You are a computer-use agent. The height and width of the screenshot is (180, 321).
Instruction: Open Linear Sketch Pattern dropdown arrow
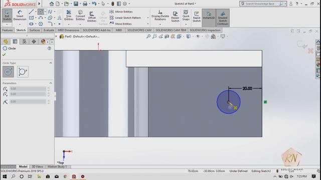(x=148, y=18)
